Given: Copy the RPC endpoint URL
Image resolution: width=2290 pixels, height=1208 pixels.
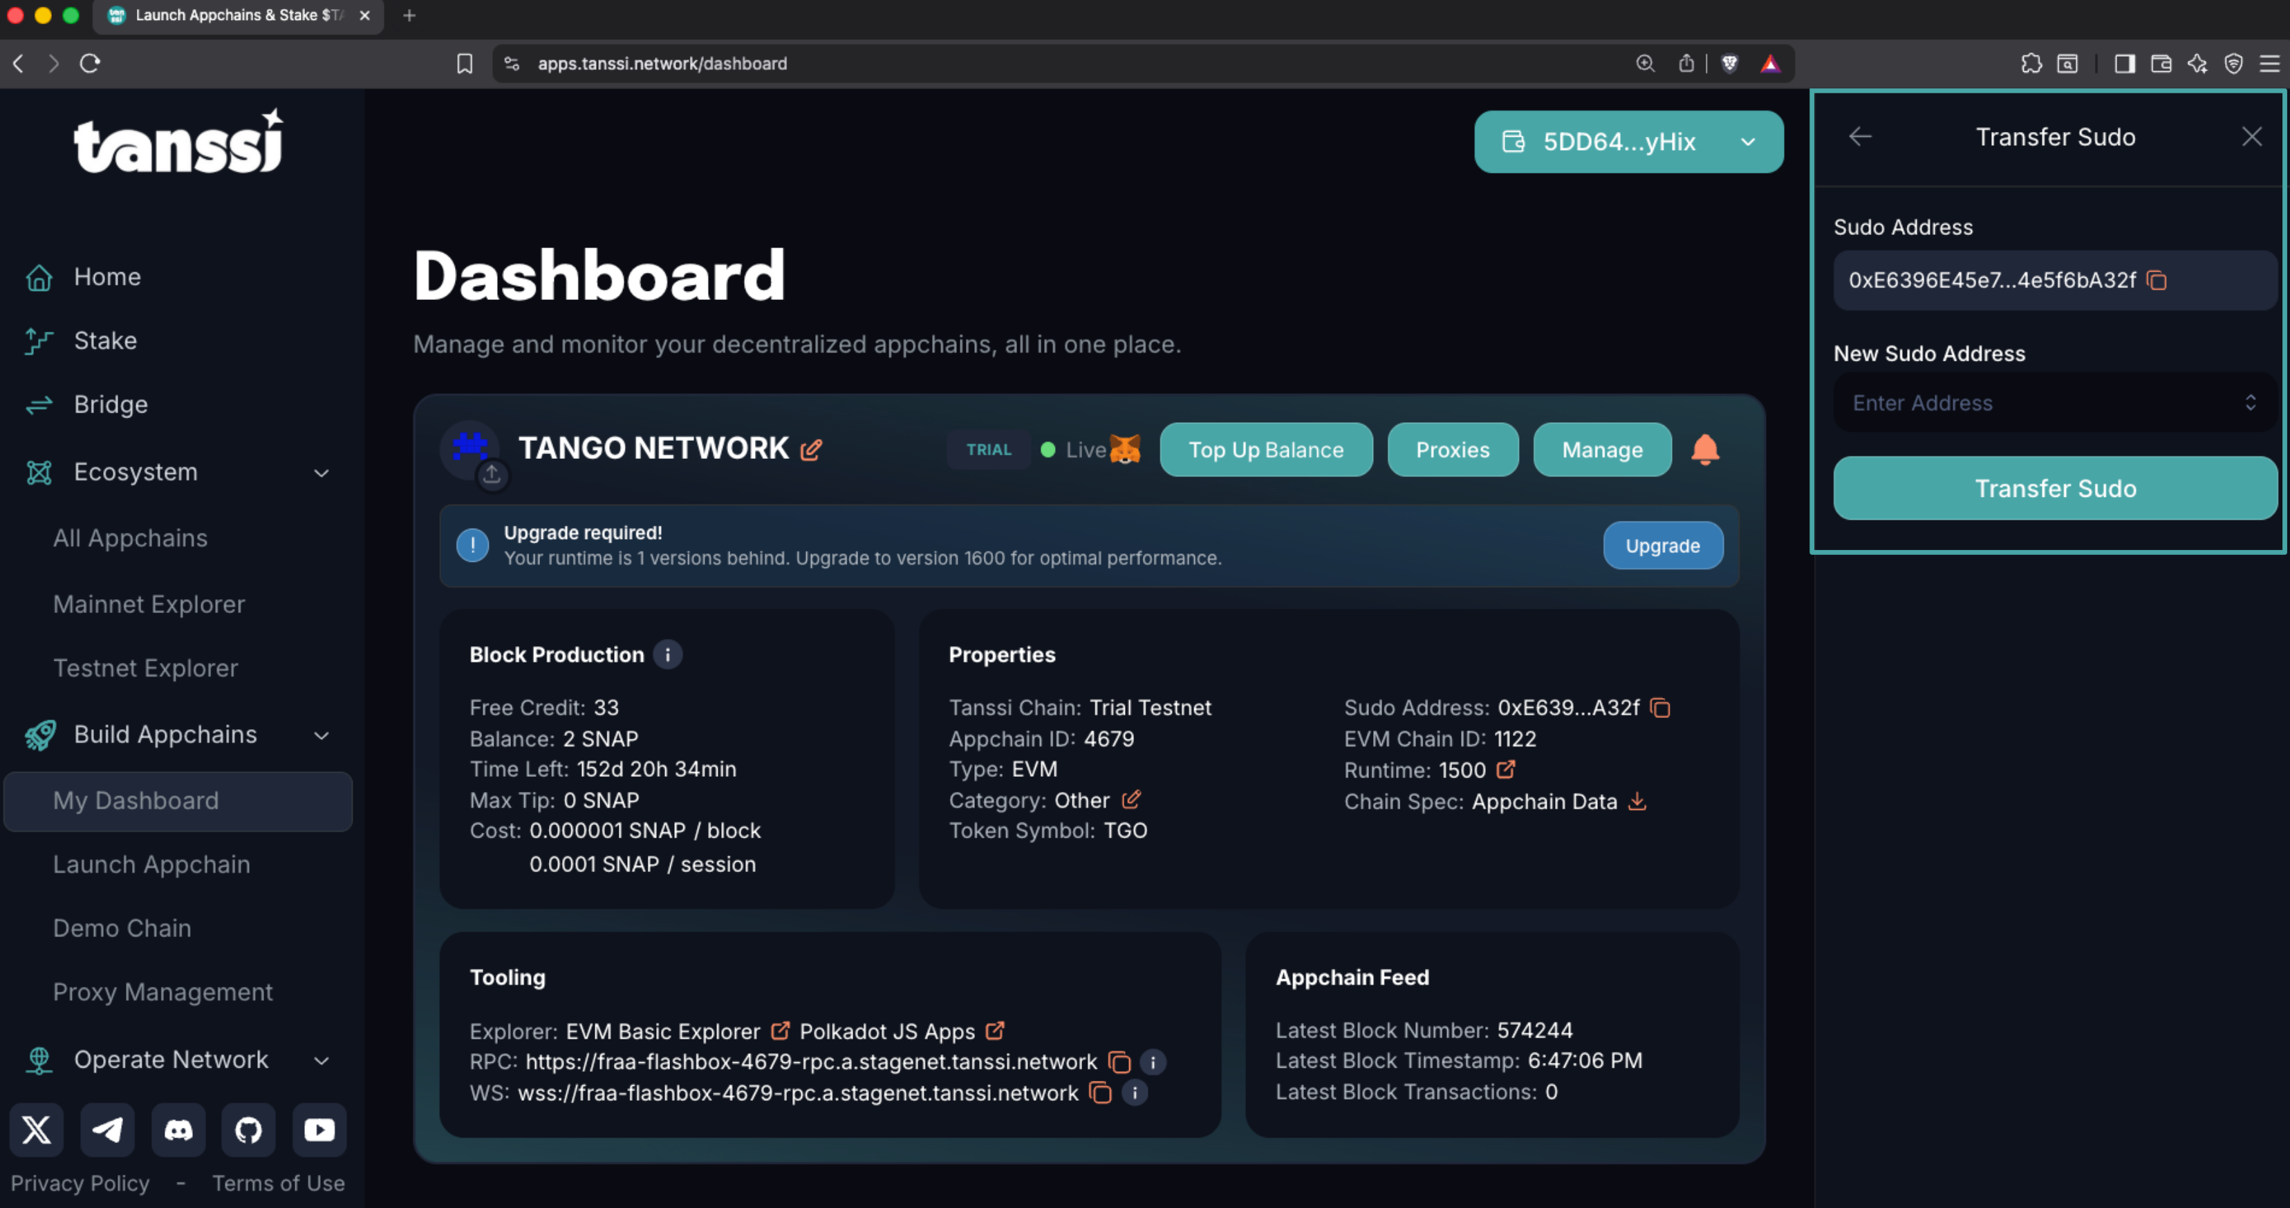Looking at the screenshot, I should point(1119,1061).
